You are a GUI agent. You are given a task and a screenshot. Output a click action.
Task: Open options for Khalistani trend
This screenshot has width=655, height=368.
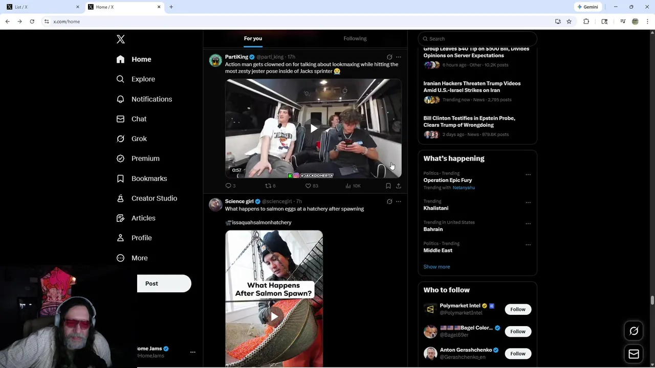[528, 203]
